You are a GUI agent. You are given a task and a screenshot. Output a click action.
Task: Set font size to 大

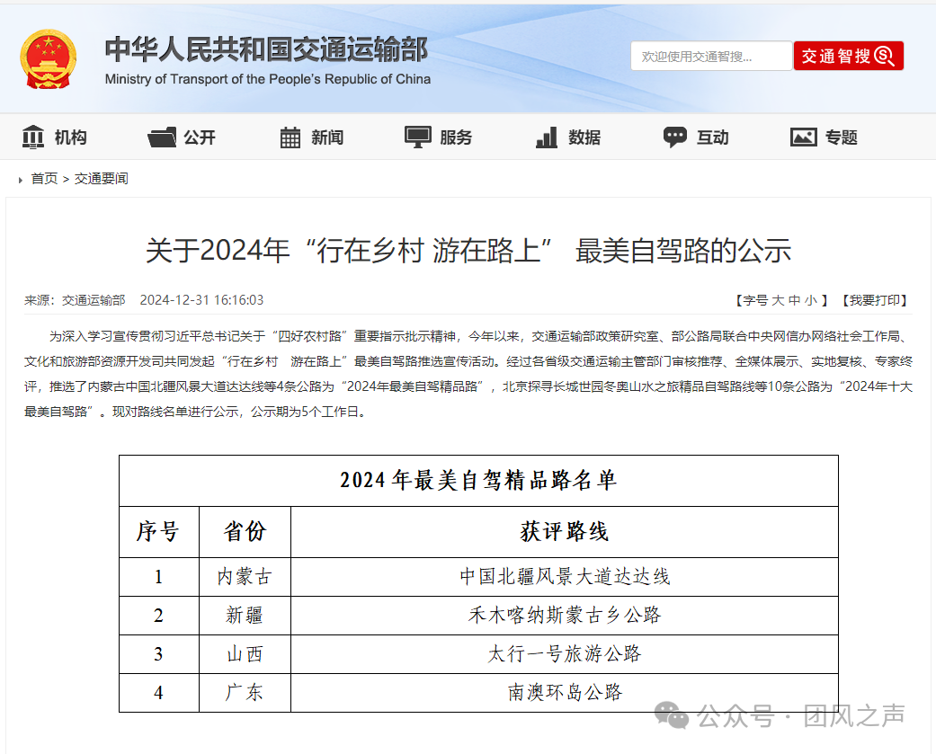[x=777, y=300]
